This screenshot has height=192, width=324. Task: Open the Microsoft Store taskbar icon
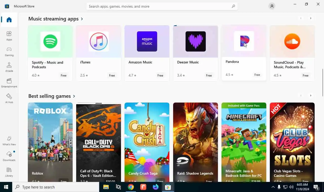click(168, 187)
